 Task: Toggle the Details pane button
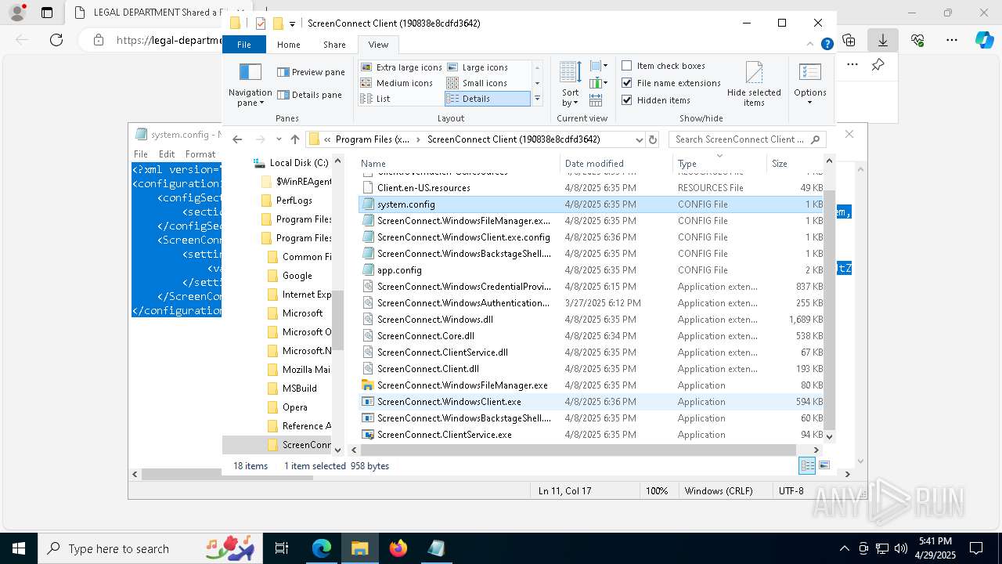tap(309, 95)
